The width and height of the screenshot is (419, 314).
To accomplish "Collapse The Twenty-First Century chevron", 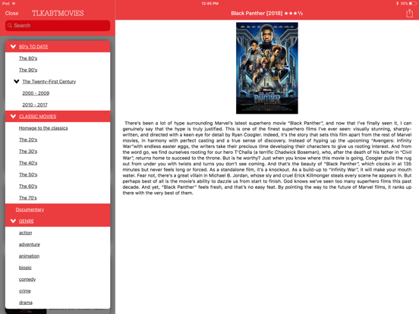I will [17, 81].
